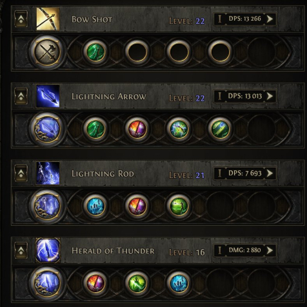
Task: Click the crossed weapons gem in the Bow Shot row
Action: pos(47,52)
